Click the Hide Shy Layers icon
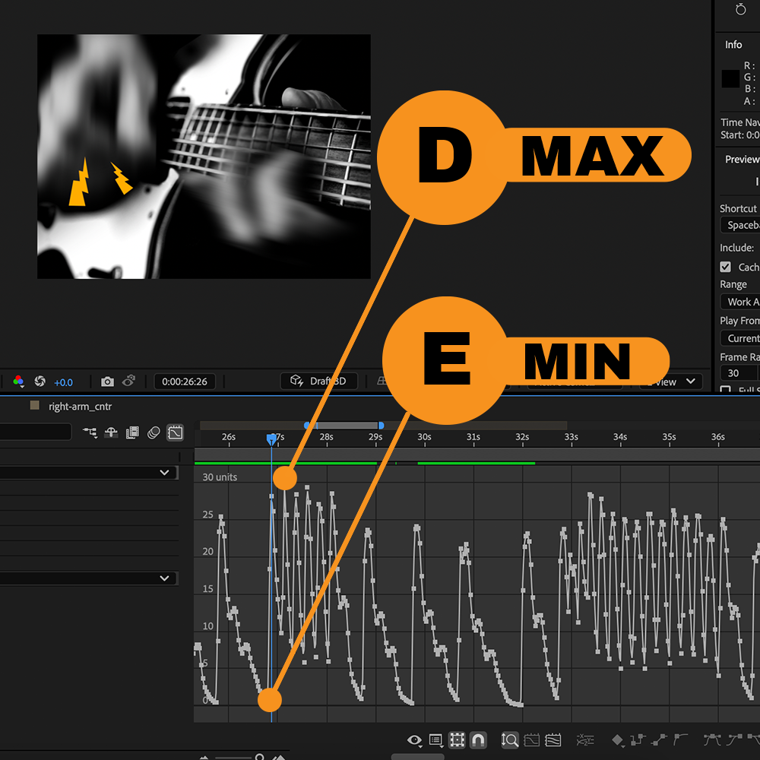Screen dimensions: 760x760 pyautogui.click(x=111, y=432)
